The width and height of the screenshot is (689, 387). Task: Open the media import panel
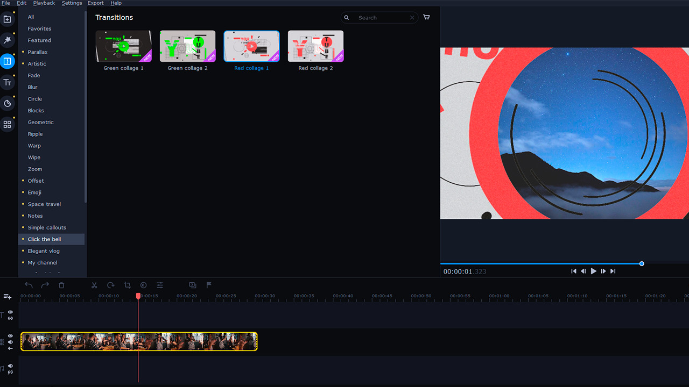(x=7, y=19)
